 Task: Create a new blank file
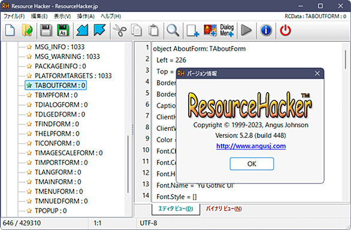(10, 30)
